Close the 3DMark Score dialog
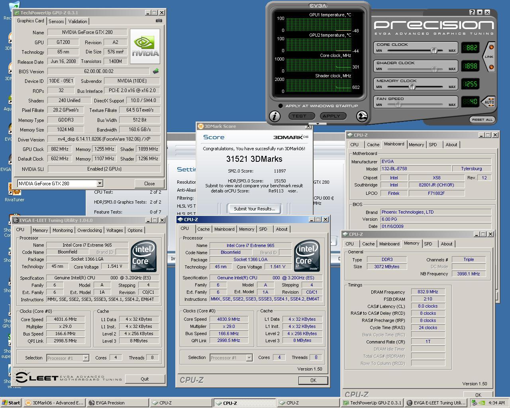The width and height of the screenshot is (510, 408). 308,126
